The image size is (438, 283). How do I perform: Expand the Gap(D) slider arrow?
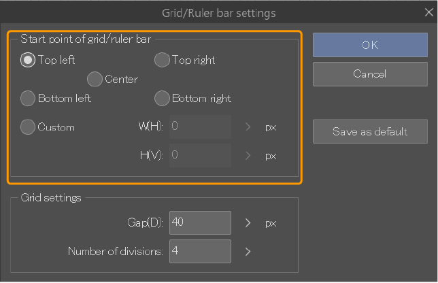248,223
